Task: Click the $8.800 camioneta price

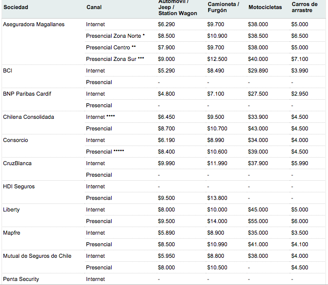Action: click(x=215, y=256)
